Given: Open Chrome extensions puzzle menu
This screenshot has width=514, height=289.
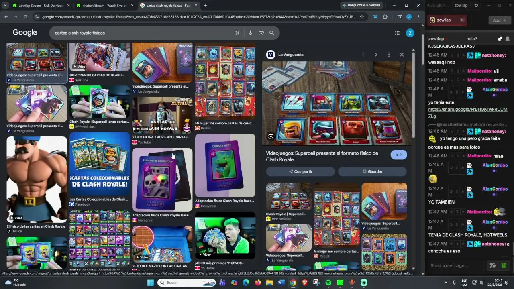Looking at the screenshot, I should click(385, 17).
